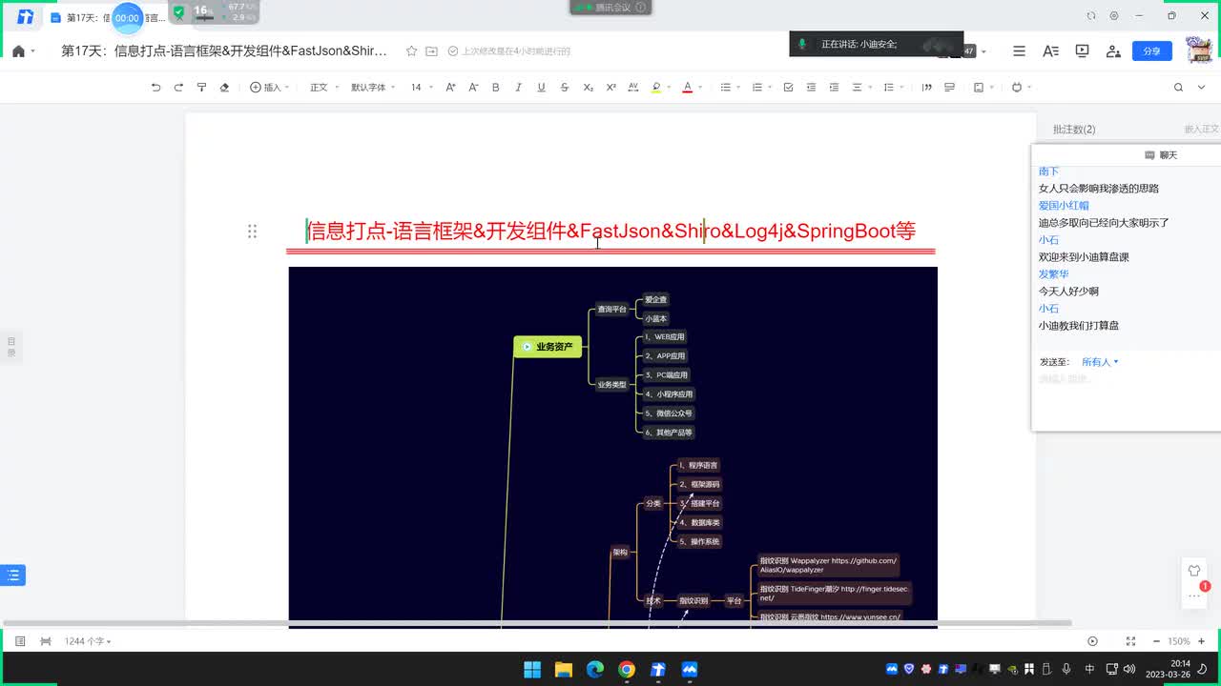The height and width of the screenshot is (686, 1221).
Task: Open File Explorer from taskbar
Action: click(563, 669)
